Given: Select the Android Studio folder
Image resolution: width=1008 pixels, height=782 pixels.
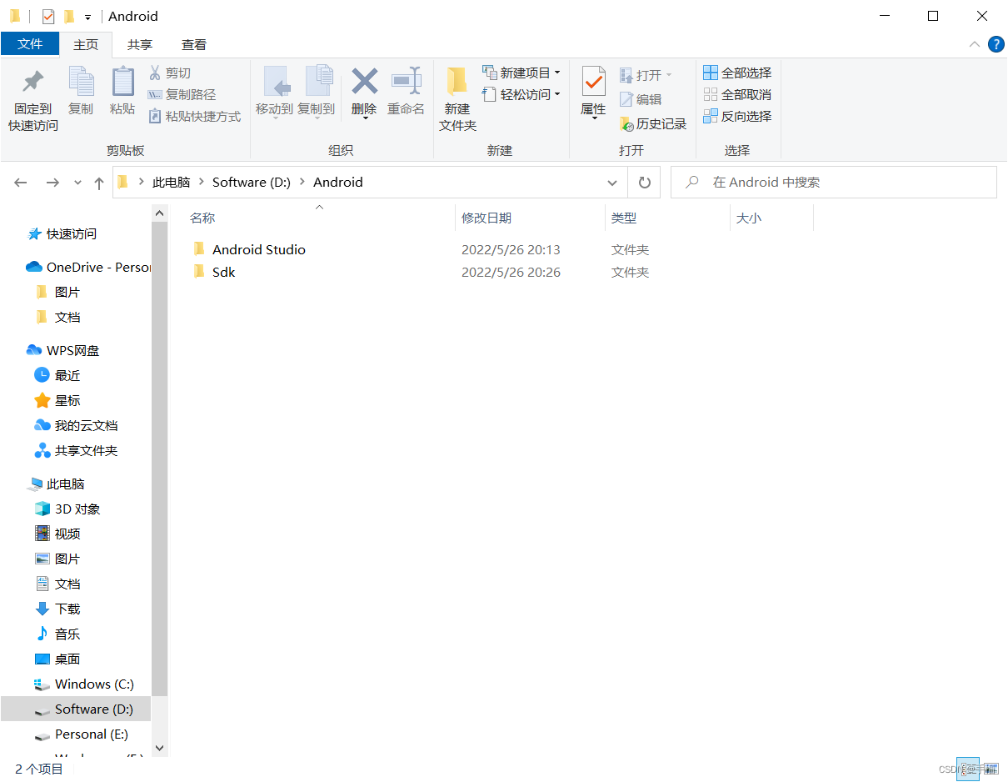Looking at the screenshot, I should coord(259,250).
